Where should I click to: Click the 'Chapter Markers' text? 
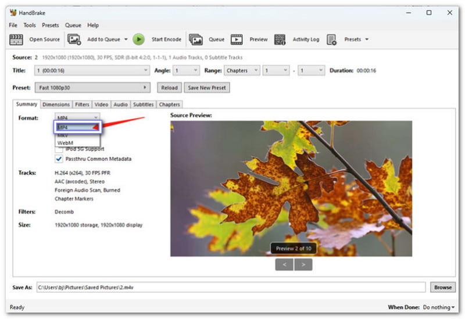(x=74, y=199)
